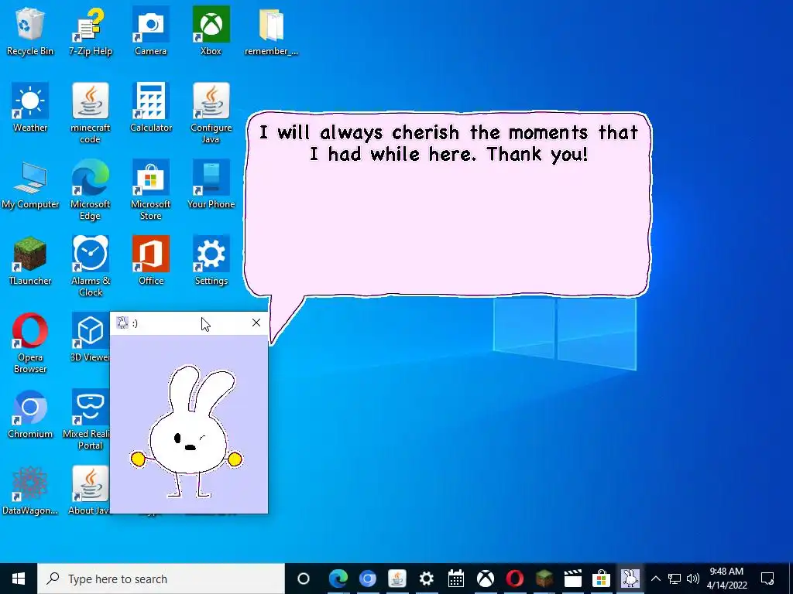The height and width of the screenshot is (594, 793).
Task: Open the Weather desktop shortcut
Action: coord(30,107)
